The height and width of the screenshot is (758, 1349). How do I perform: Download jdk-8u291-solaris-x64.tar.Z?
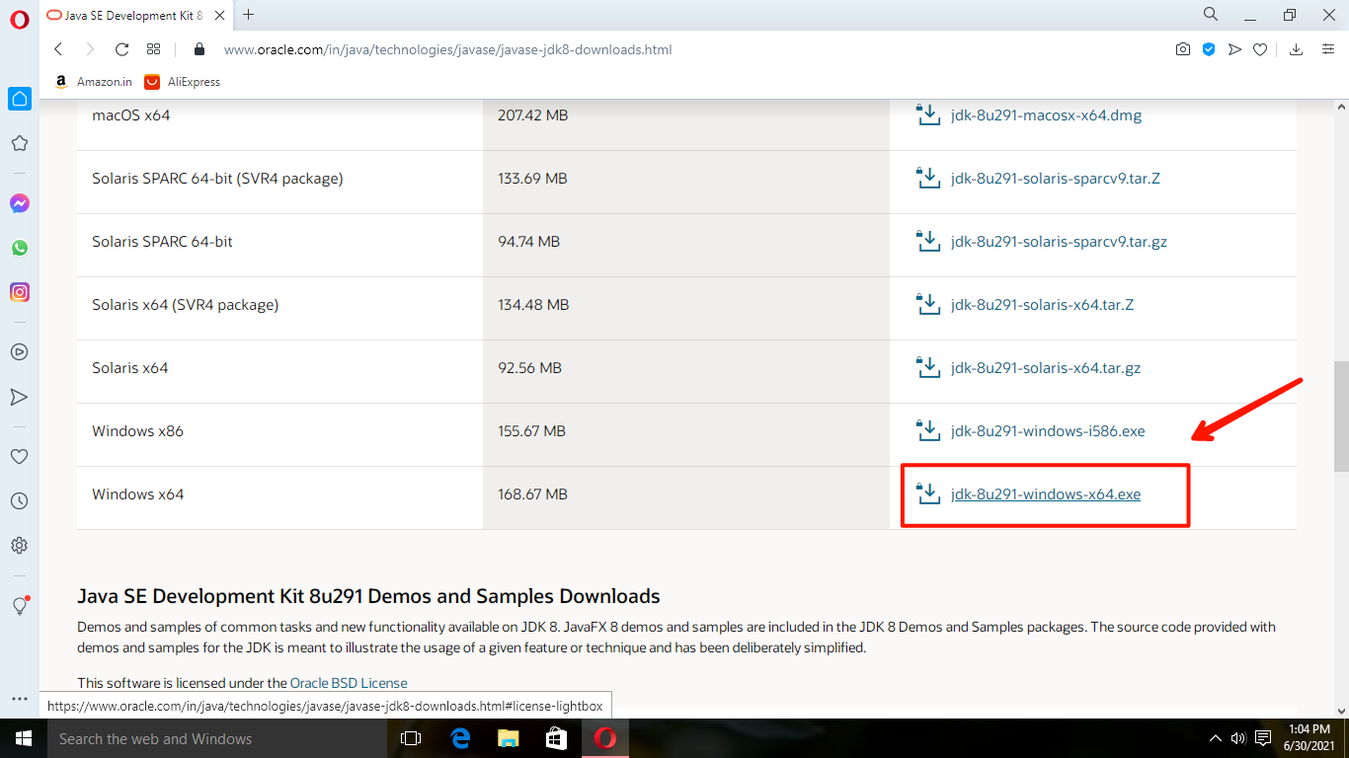[x=1042, y=305]
